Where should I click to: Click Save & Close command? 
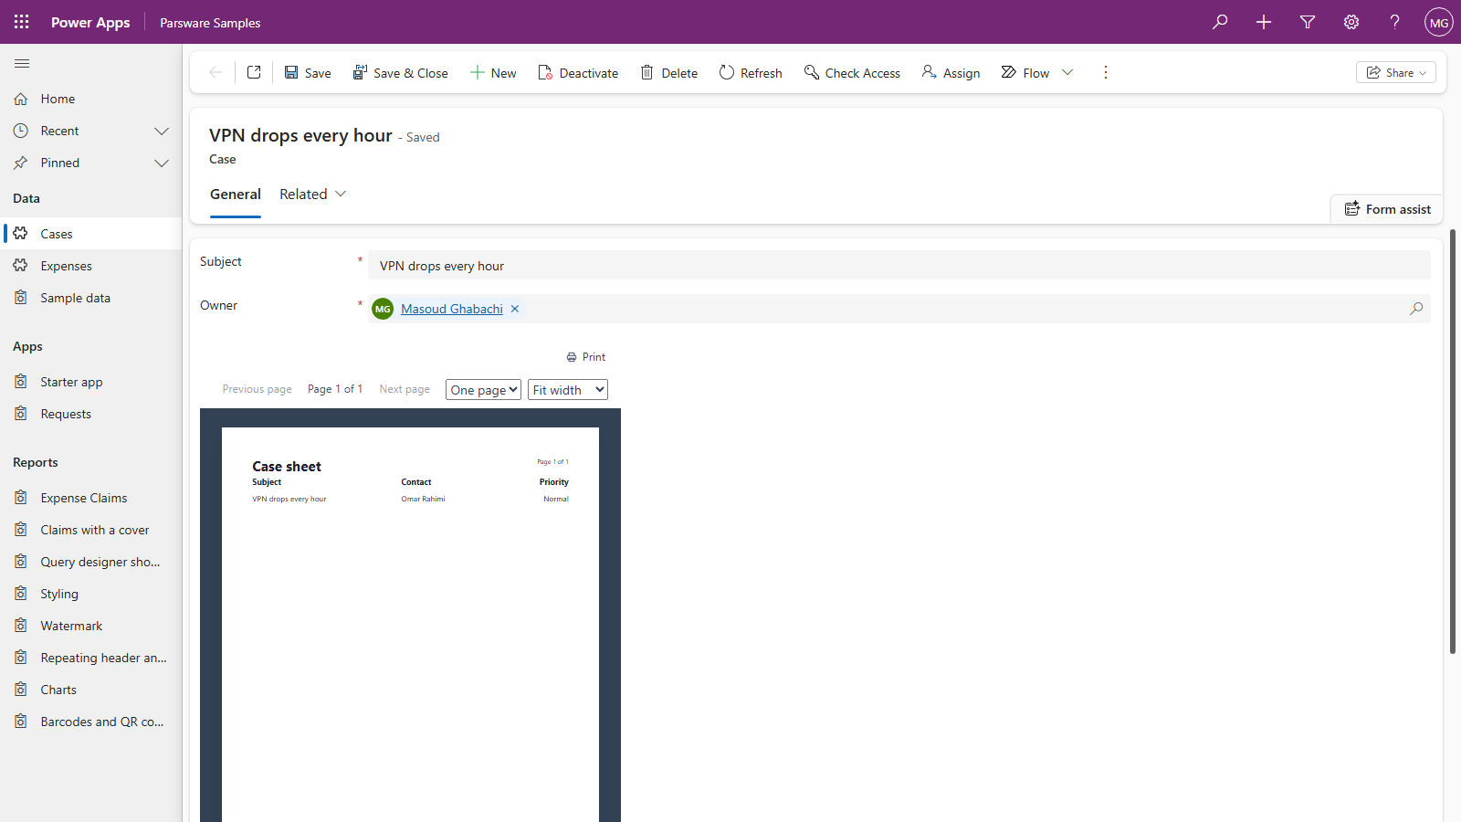401,72
